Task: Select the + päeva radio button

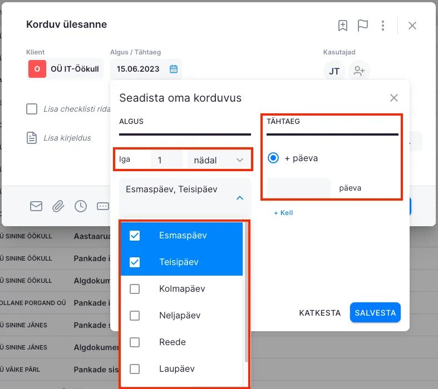Action: click(273, 158)
